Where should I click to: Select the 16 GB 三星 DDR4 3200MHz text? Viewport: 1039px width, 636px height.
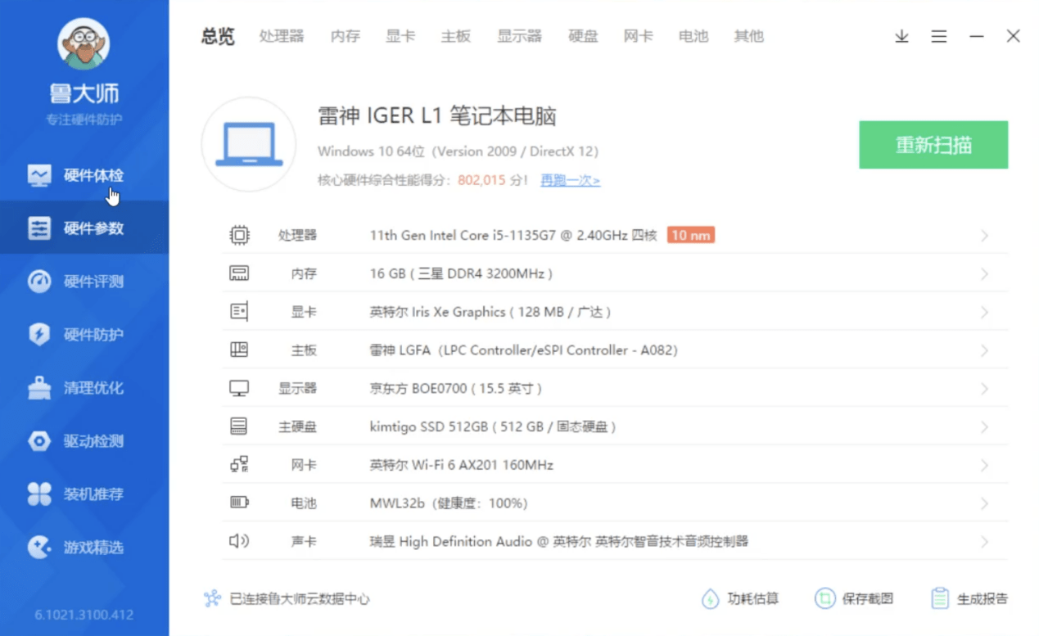(461, 274)
